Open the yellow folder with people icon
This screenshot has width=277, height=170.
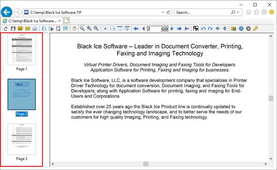point(20,29)
